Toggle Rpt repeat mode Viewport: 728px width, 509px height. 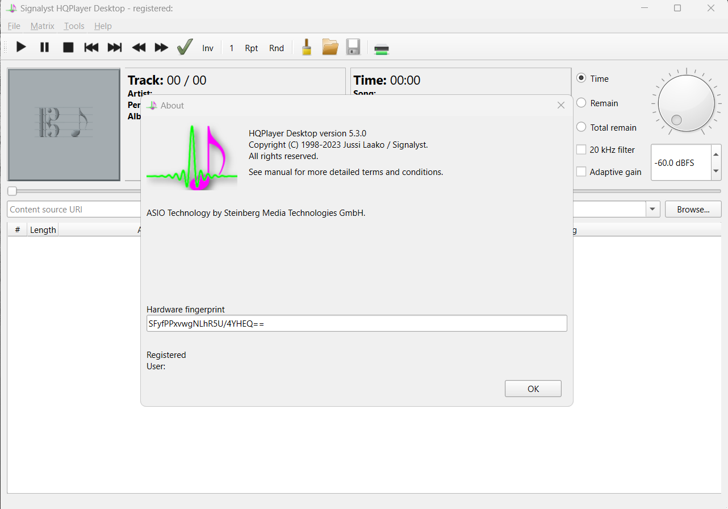[x=252, y=48]
